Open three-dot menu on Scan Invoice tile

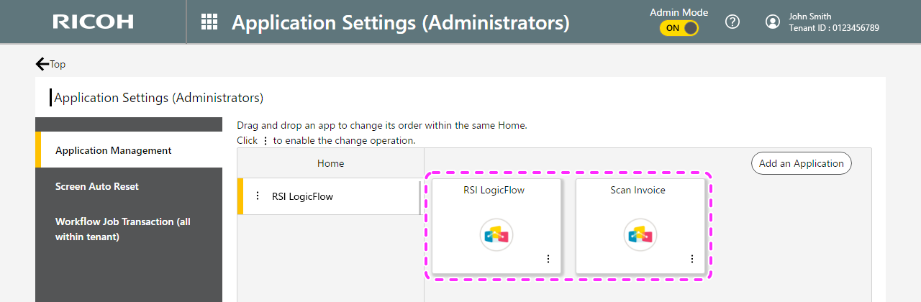tap(692, 259)
